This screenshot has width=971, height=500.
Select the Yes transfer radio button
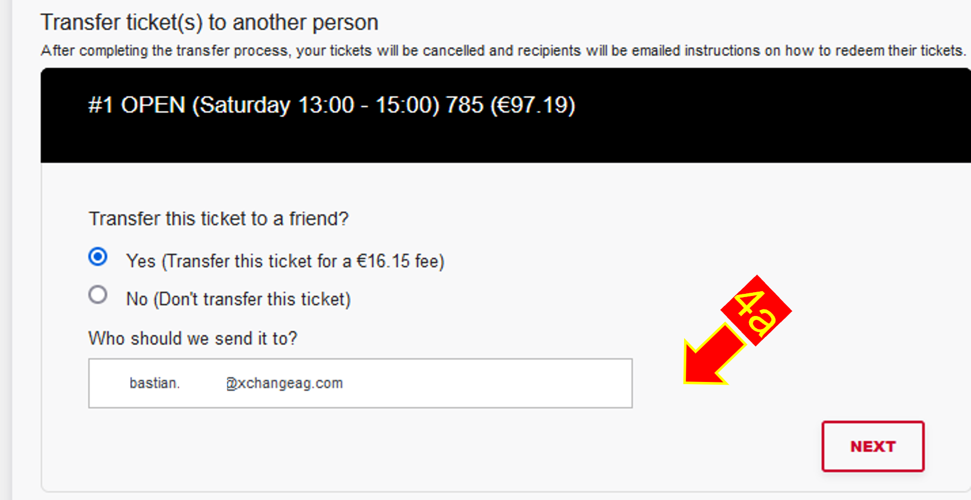coord(98,257)
